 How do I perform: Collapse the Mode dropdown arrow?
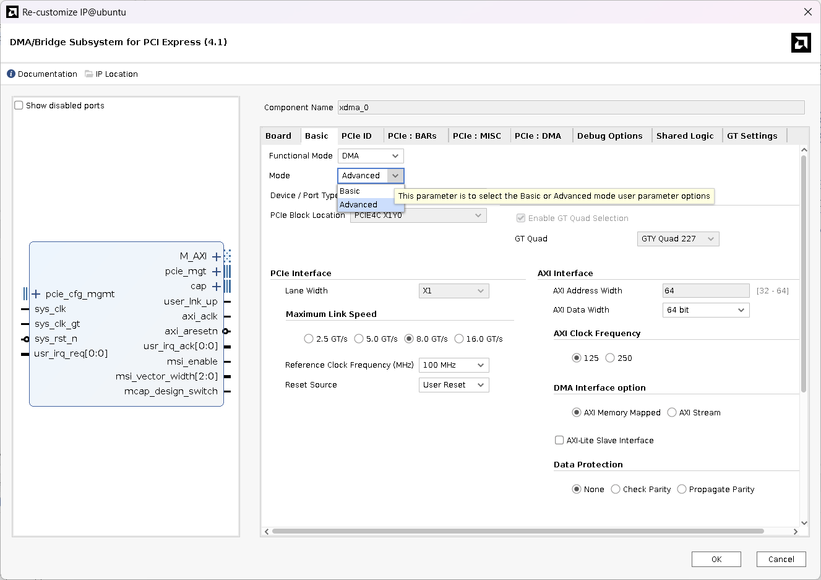(395, 176)
